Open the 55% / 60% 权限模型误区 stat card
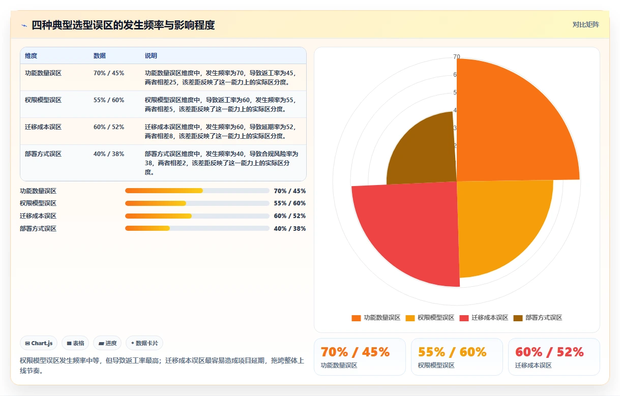The width and height of the screenshot is (620, 396). pyautogui.click(x=457, y=357)
